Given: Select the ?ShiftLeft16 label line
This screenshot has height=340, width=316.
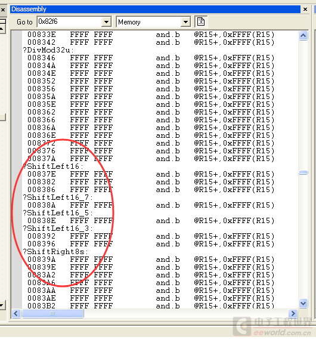Looking at the screenshot, I should [53, 166].
